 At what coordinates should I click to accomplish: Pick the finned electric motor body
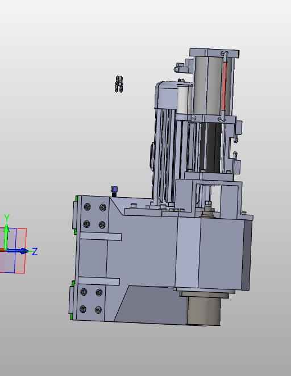(x=165, y=156)
